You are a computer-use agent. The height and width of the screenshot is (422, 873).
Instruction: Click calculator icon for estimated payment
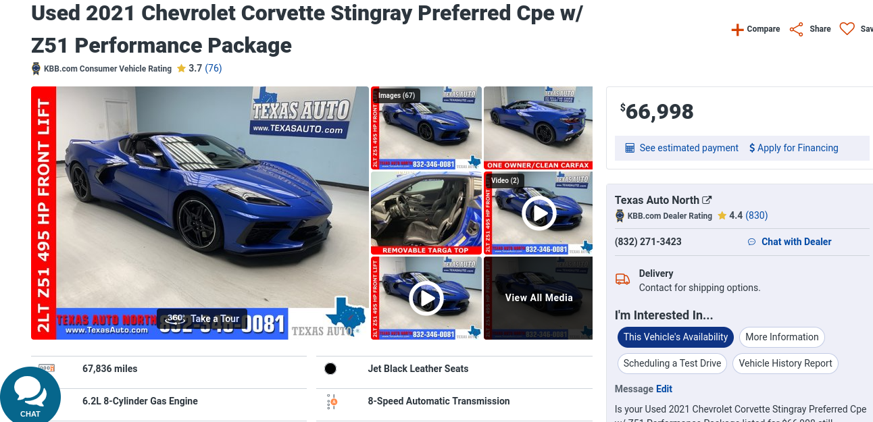pos(630,148)
